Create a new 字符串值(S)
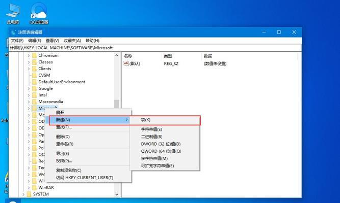 [165, 129]
